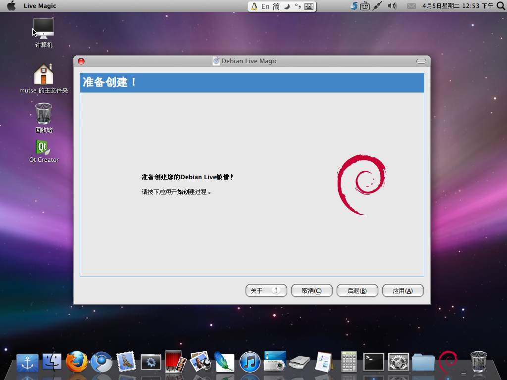
Task: Launch the iTunes music note dock icon
Action: point(250,362)
